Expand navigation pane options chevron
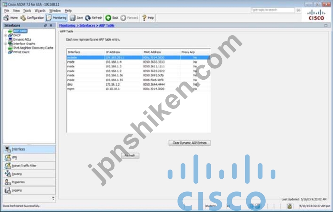Image resolution: width=333 pixels, height=212 pixels. [x=53, y=199]
